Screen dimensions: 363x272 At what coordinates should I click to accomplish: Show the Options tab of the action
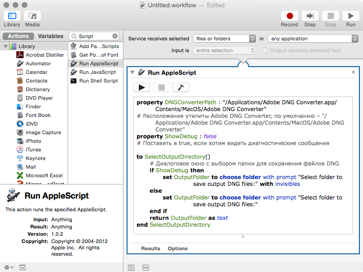coord(178,248)
